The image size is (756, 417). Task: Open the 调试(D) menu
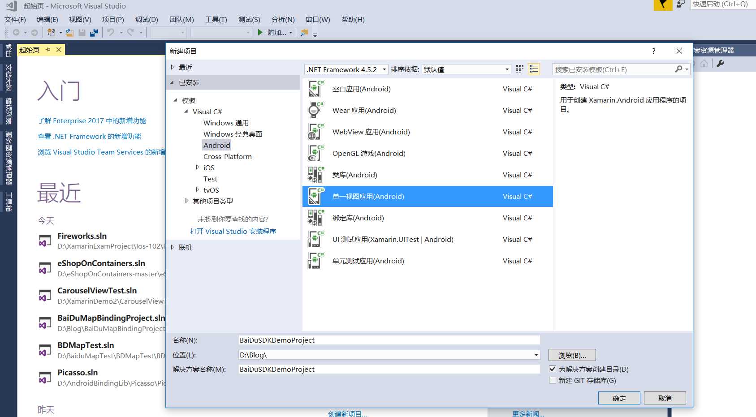pyautogui.click(x=147, y=20)
